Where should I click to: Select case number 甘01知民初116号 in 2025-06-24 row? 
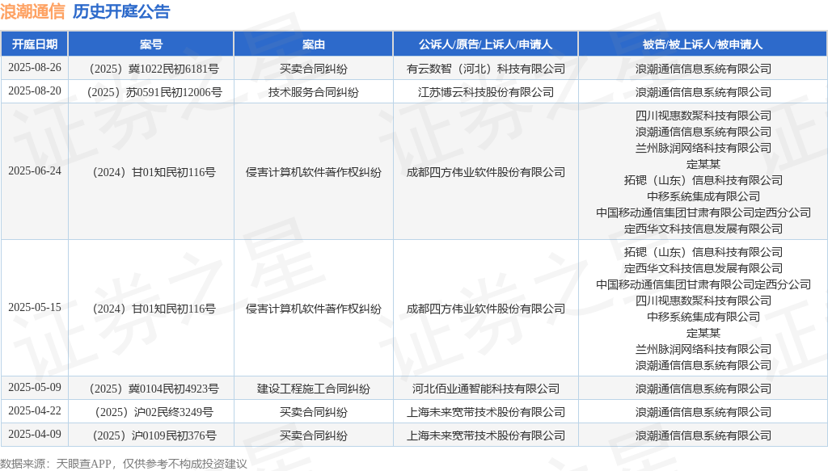click(x=151, y=172)
